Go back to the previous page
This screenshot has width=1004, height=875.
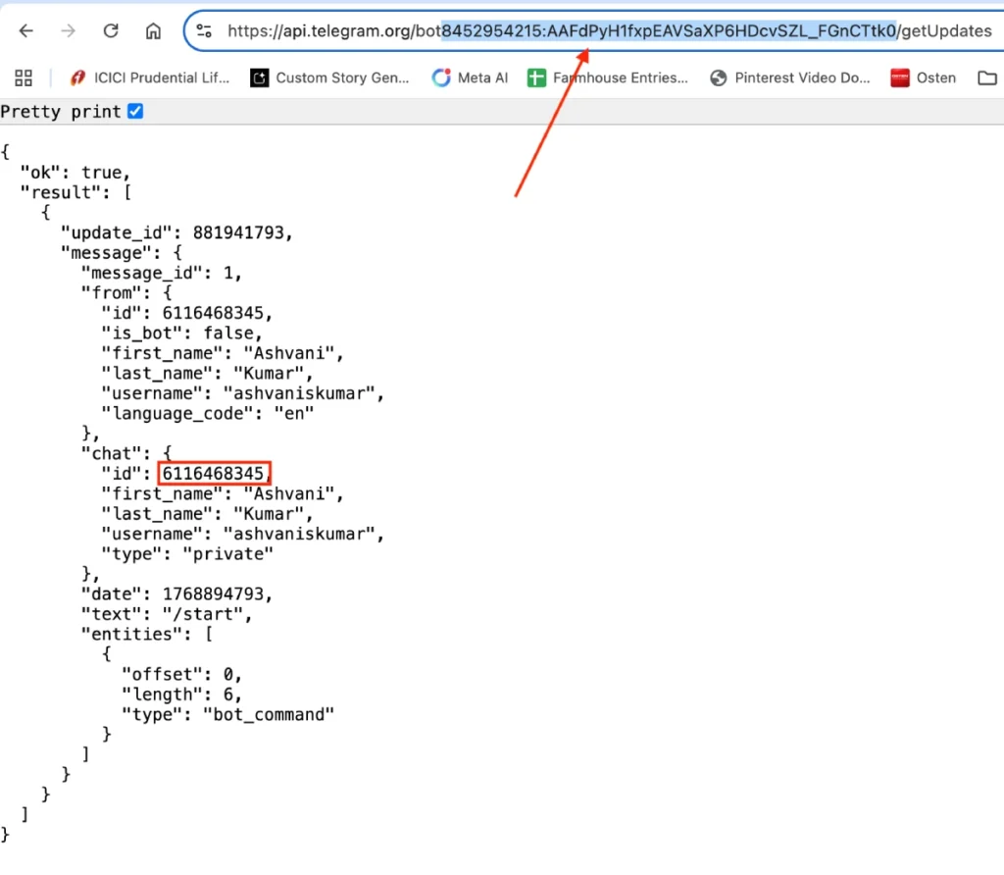[x=25, y=30]
